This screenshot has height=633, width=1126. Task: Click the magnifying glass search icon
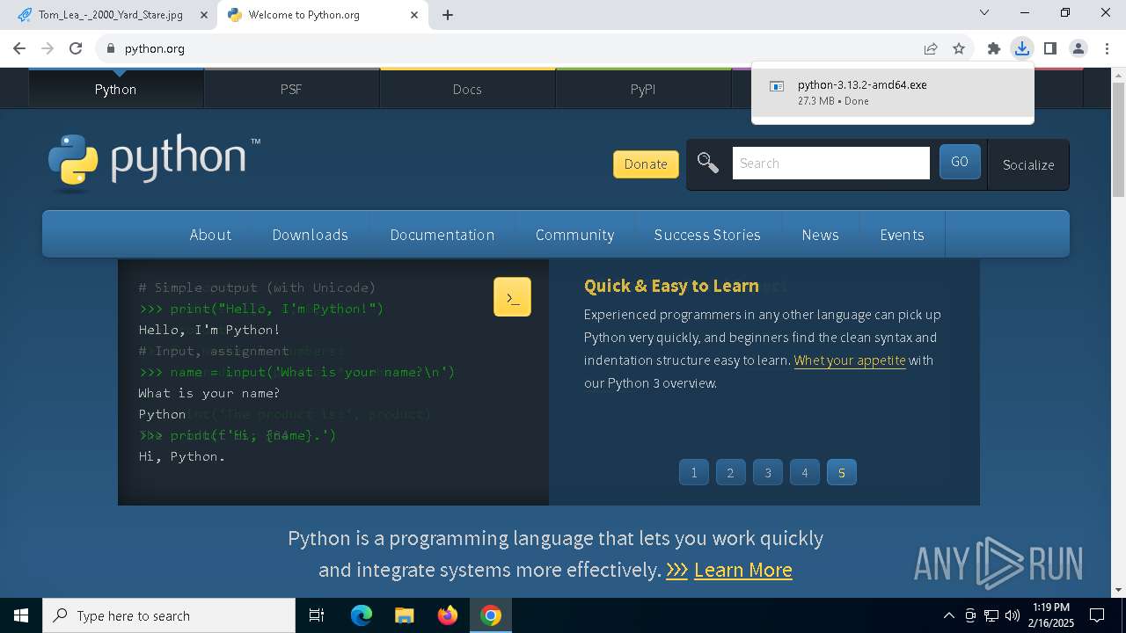(x=708, y=163)
